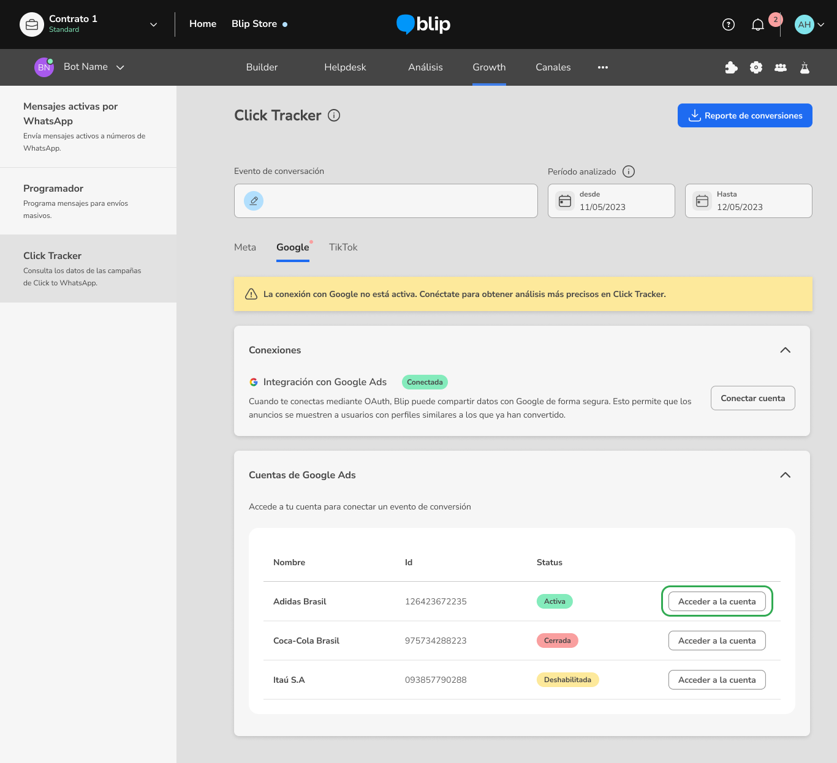Click the help question mark icon

pos(728,24)
